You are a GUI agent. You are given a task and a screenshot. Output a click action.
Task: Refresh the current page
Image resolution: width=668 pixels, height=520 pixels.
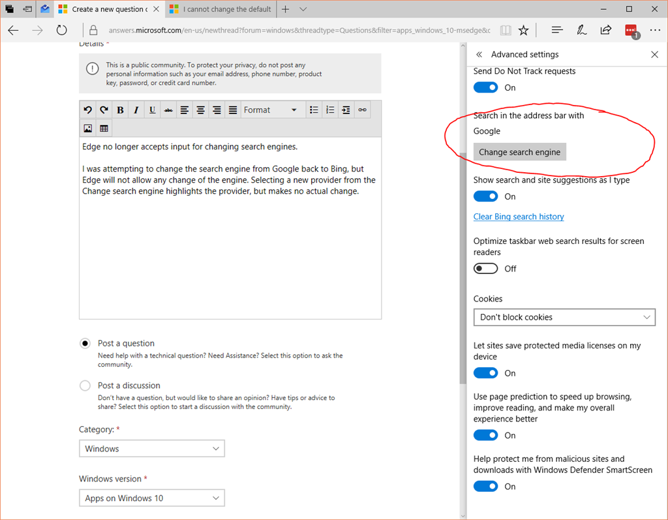point(62,30)
